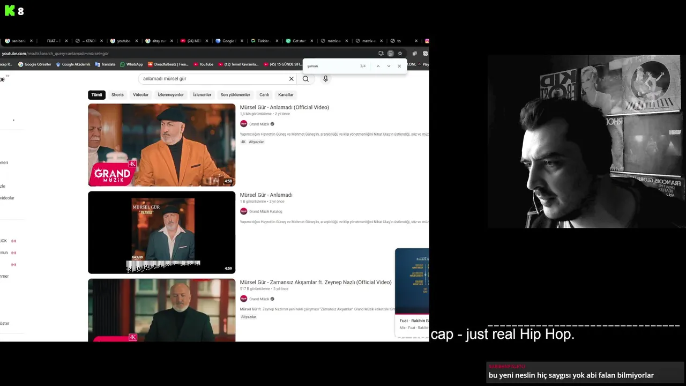Open title 'Mürsel Gür - Zamansız Akşamlar ft. Zeynep Nazlı'
686x386 pixels.
pos(316,282)
